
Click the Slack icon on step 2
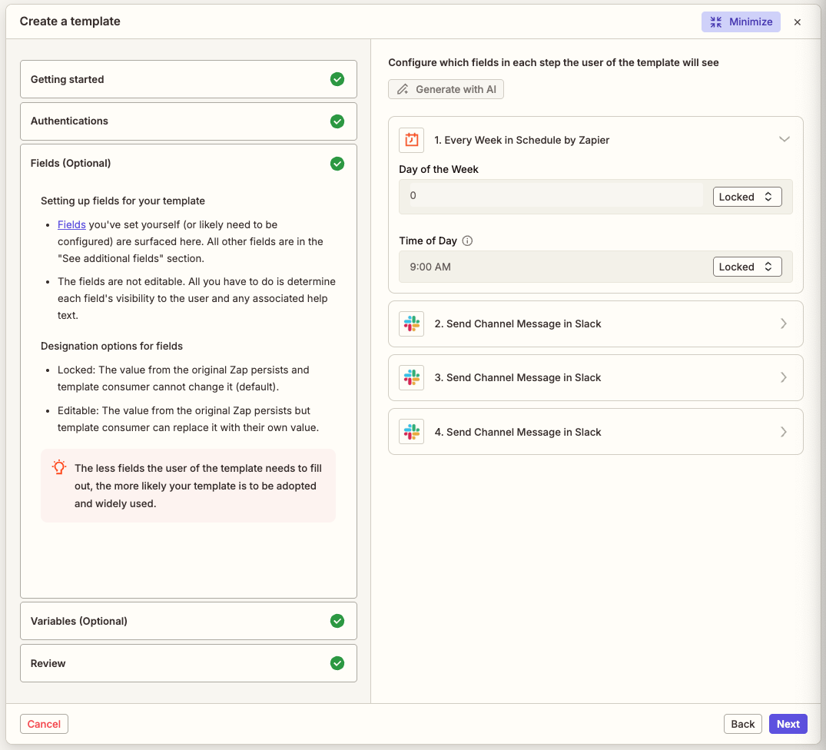click(x=411, y=324)
